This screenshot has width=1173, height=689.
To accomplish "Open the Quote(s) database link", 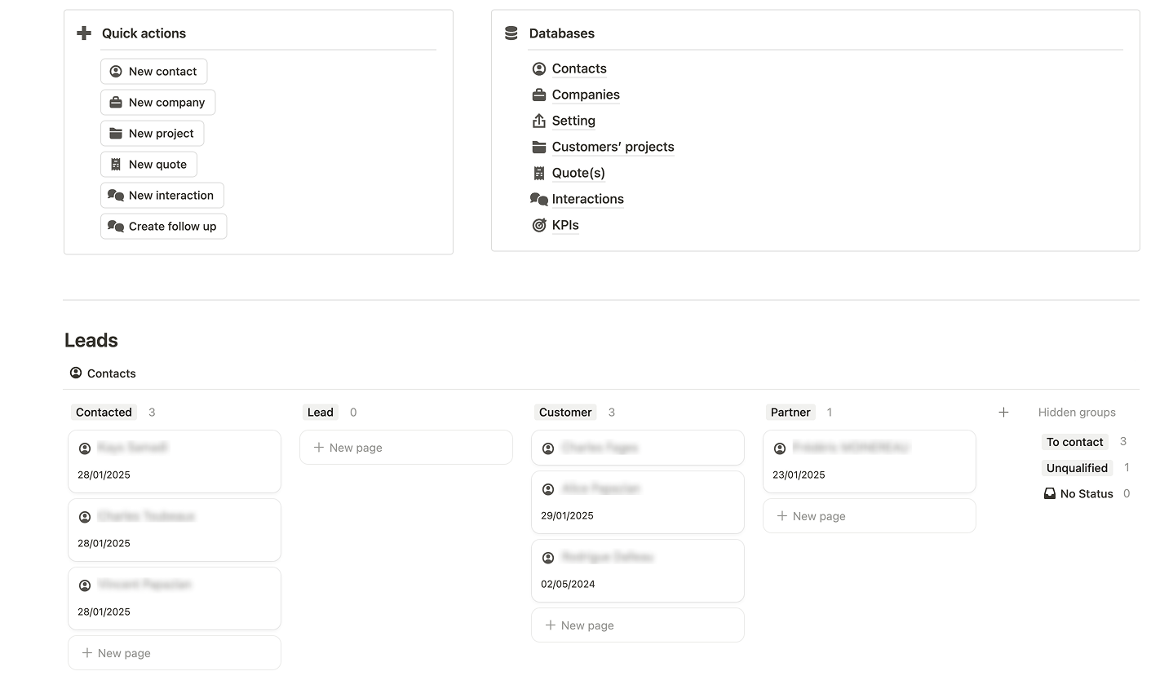I will pos(578,173).
